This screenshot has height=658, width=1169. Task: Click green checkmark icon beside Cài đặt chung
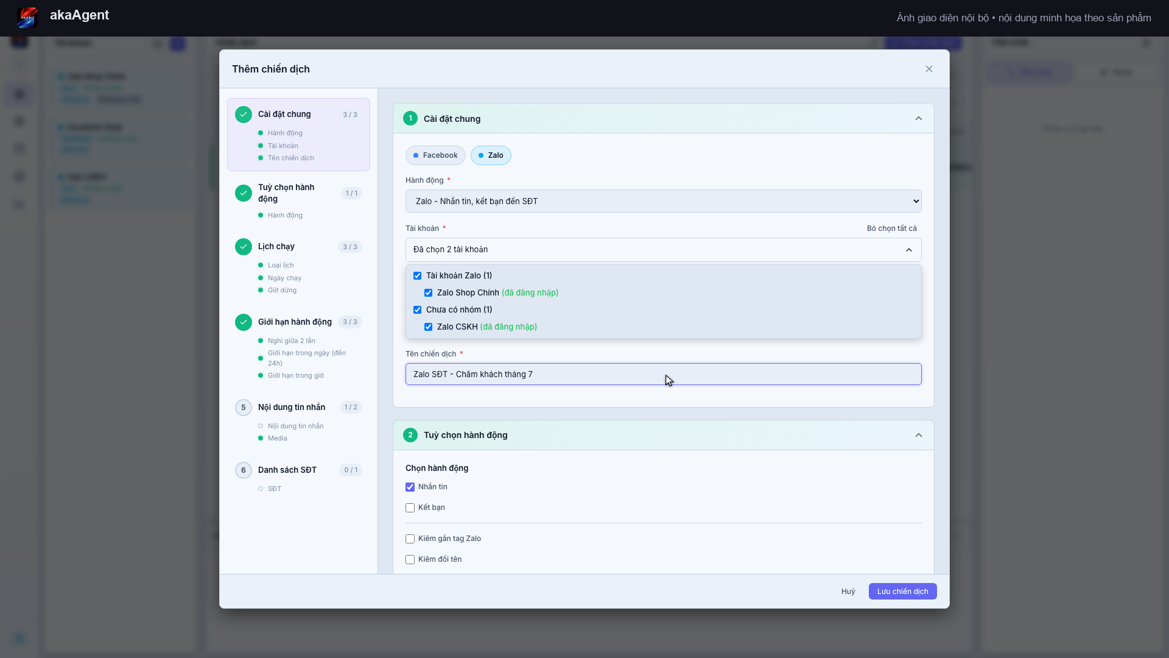coord(244,115)
